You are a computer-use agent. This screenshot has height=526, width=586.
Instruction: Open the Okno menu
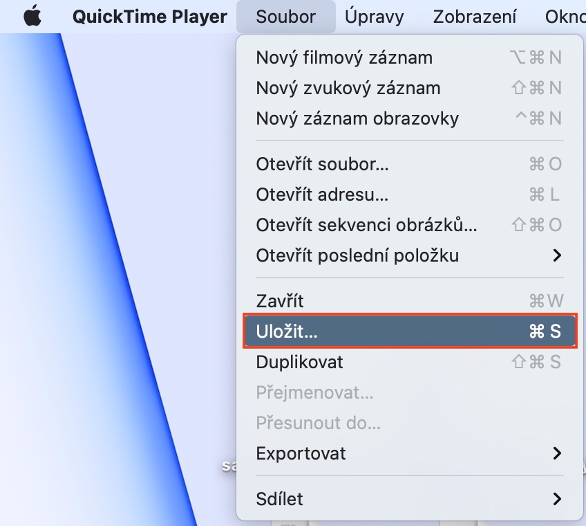tap(565, 17)
